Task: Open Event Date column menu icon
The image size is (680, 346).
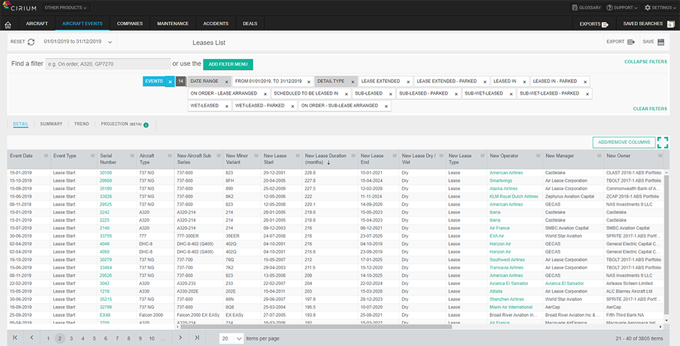Action: pyautogui.click(x=46, y=156)
